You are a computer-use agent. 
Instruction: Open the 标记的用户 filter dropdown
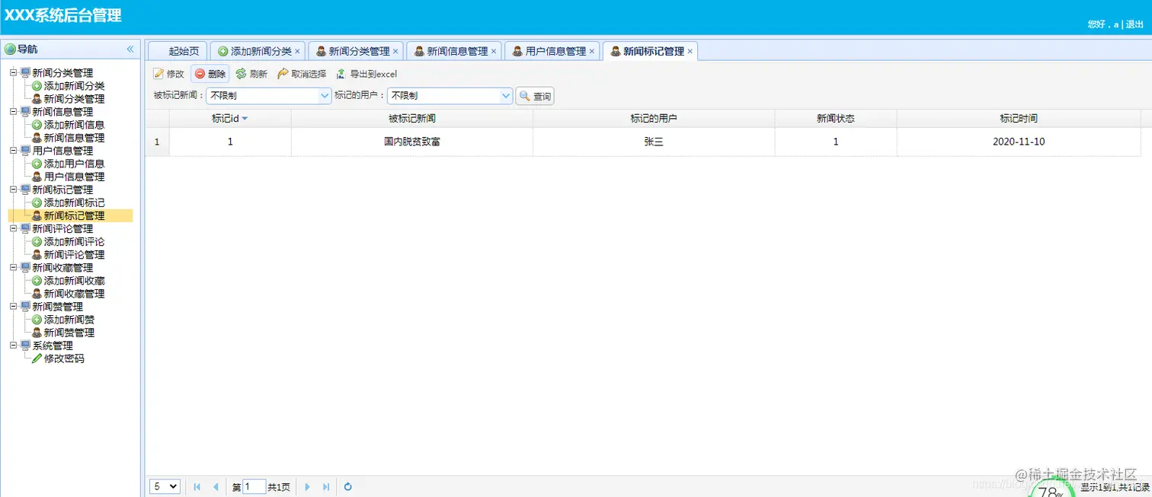pyautogui.click(x=506, y=96)
